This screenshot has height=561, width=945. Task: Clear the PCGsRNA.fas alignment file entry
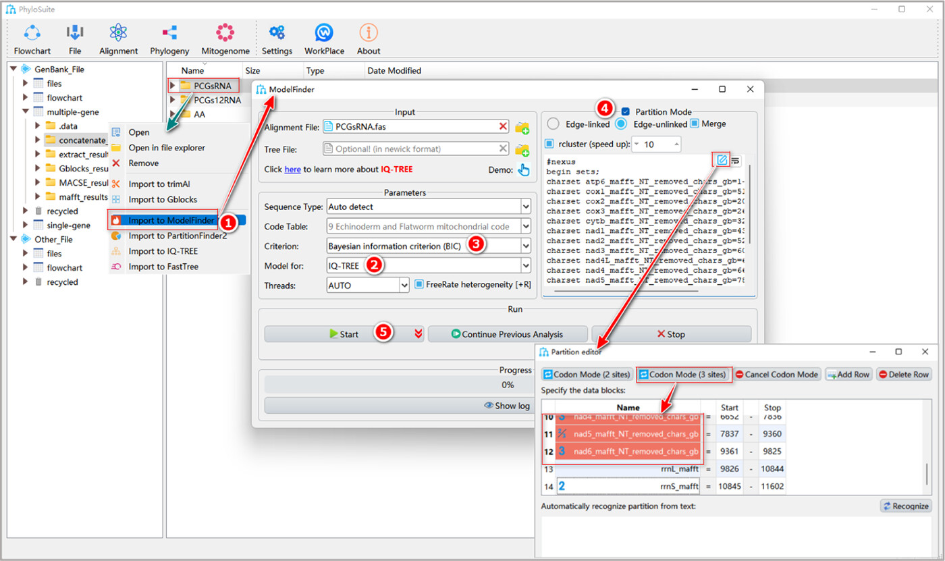[503, 126]
